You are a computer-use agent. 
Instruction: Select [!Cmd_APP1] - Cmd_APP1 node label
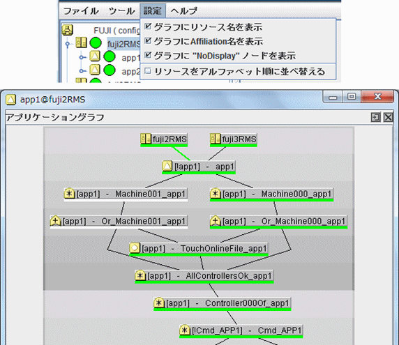click(246, 331)
